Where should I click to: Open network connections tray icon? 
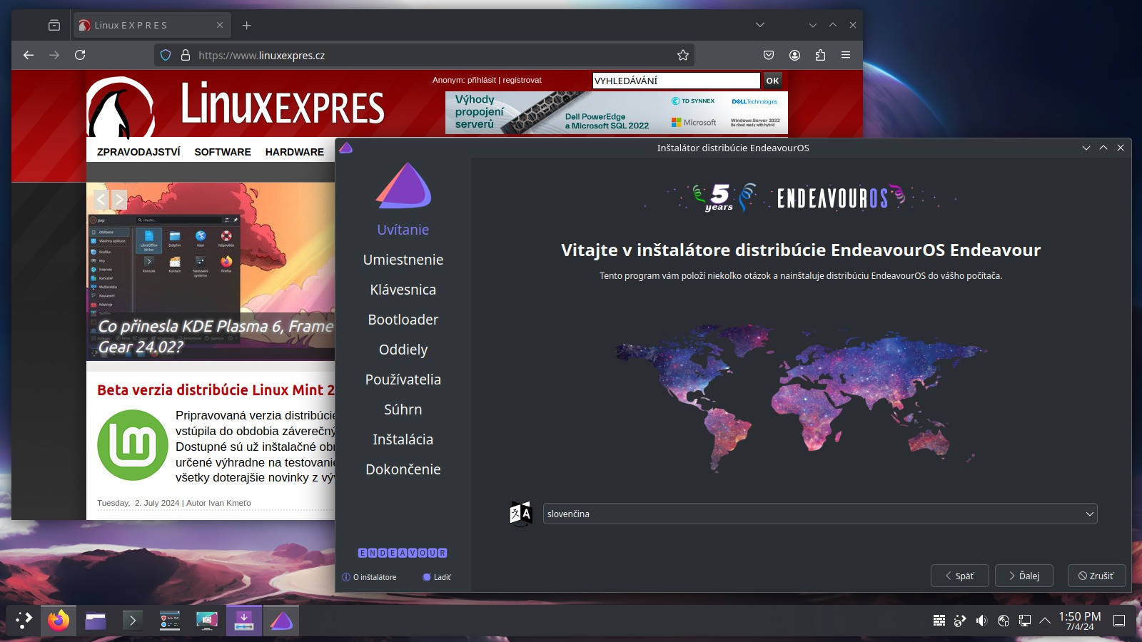tap(1025, 621)
